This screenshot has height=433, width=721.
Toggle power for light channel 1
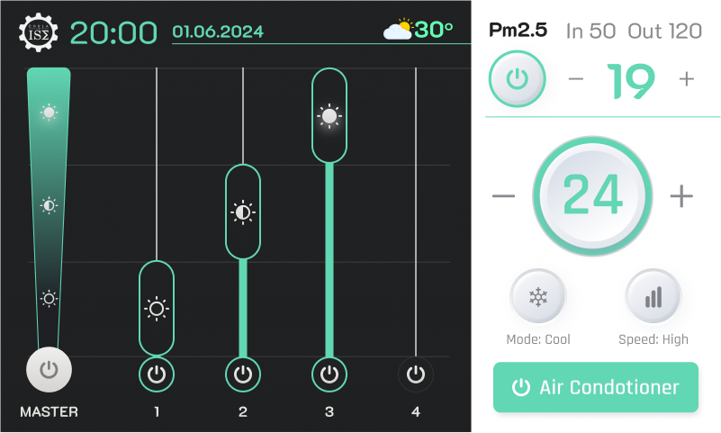[157, 374]
